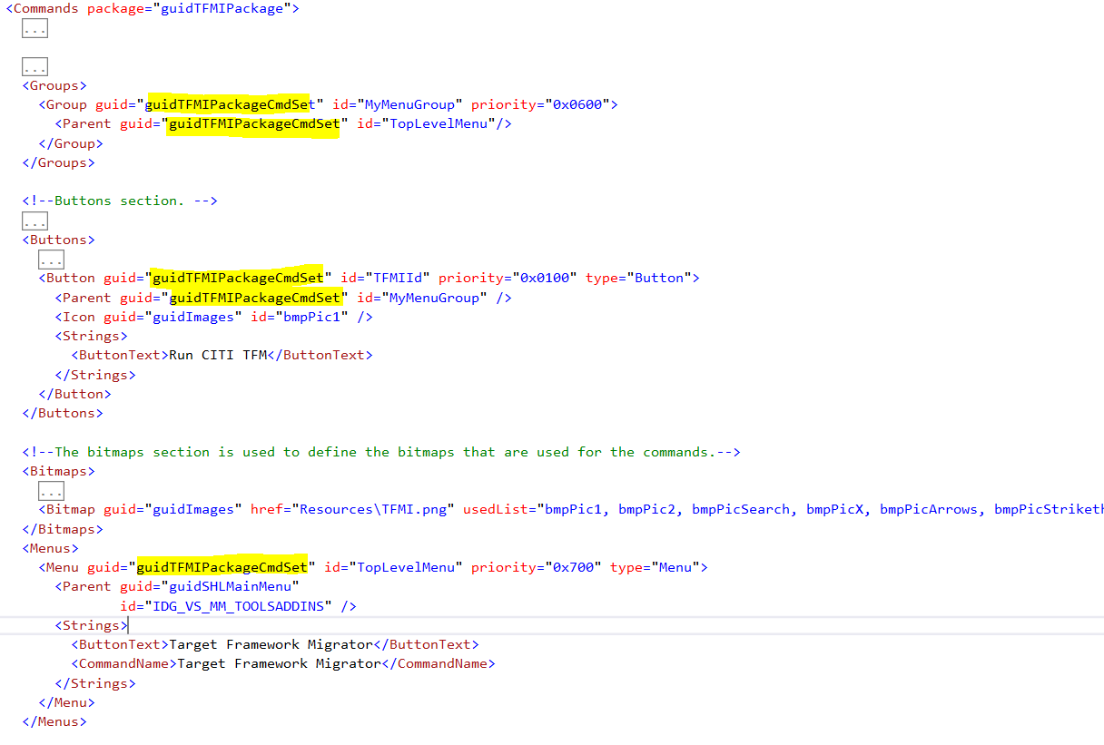Expand collapsed region above the Buttons opening tag
Image resolution: width=1104 pixels, height=745 pixels.
(x=34, y=221)
